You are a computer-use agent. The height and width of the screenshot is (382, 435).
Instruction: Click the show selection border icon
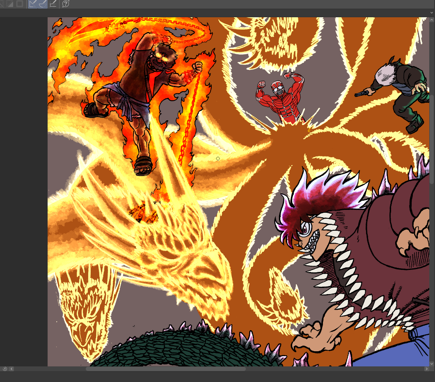20,4
